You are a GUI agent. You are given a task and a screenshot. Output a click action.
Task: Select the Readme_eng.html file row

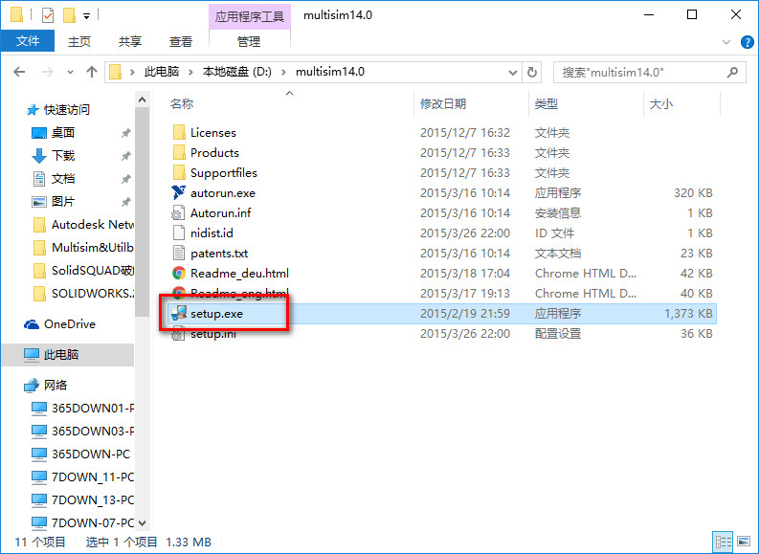[x=441, y=293]
